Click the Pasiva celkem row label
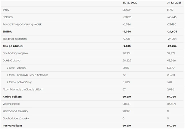185x129 pixels. [x=12, y=126]
